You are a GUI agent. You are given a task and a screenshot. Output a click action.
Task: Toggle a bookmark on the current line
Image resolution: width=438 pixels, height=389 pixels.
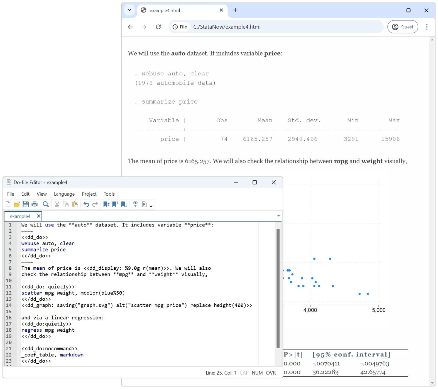[106, 205]
